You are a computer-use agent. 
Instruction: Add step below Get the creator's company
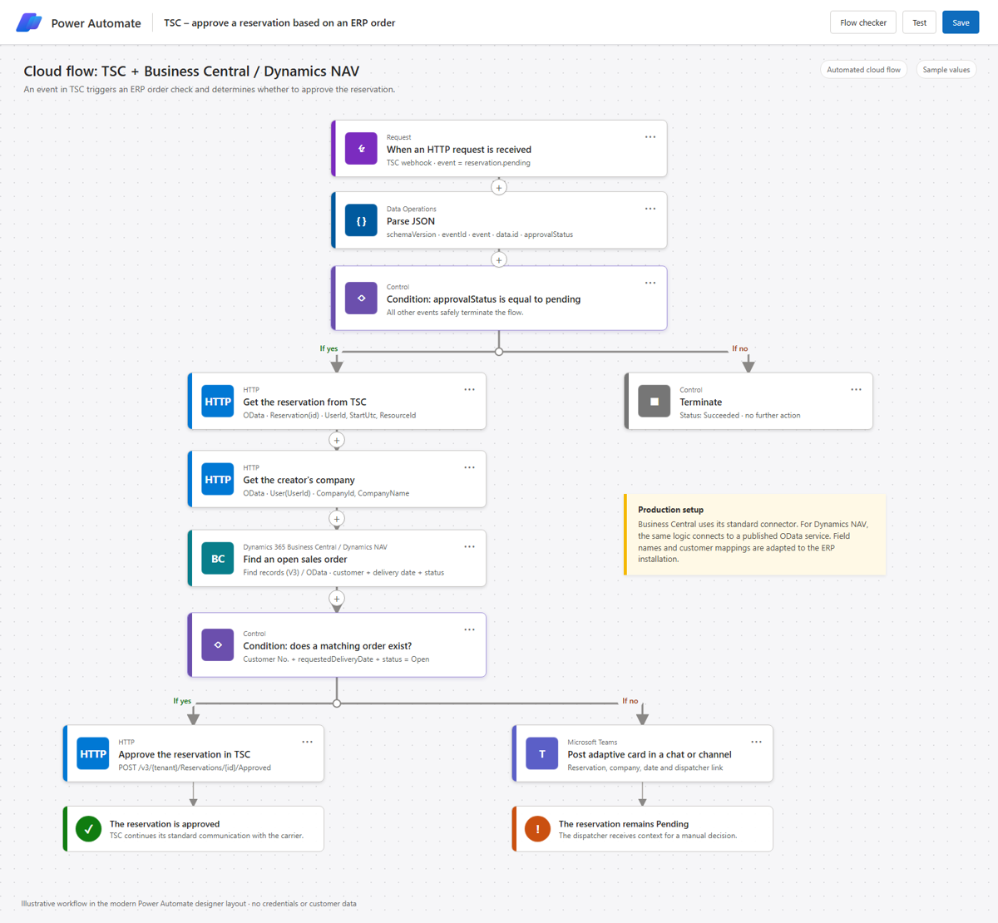[x=337, y=519]
